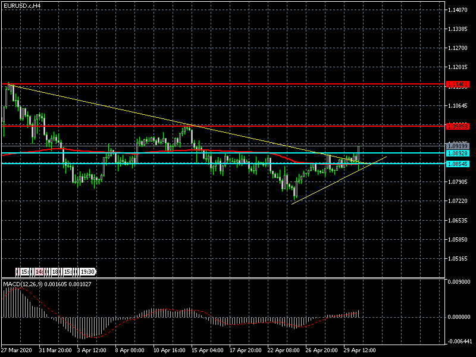Click the 1.09898 red price label
Image resolution: width=476 pixels, height=357 pixels.
click(x=458, y=126)
